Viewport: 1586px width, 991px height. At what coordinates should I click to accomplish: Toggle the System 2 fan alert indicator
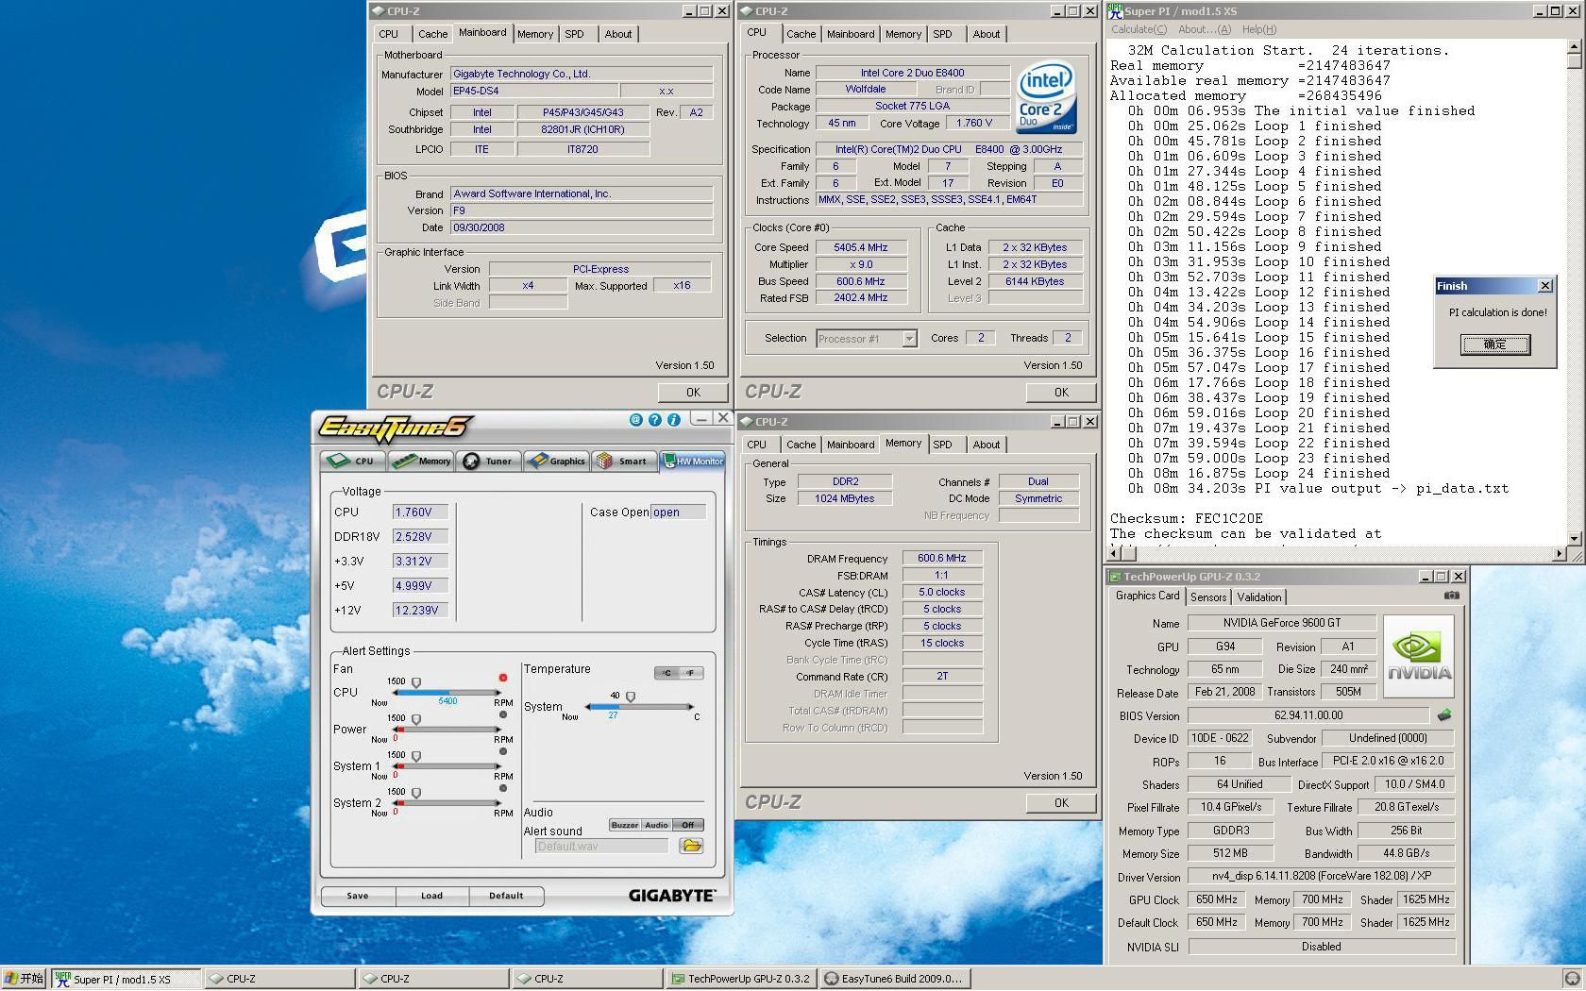(x=503, y=788)
